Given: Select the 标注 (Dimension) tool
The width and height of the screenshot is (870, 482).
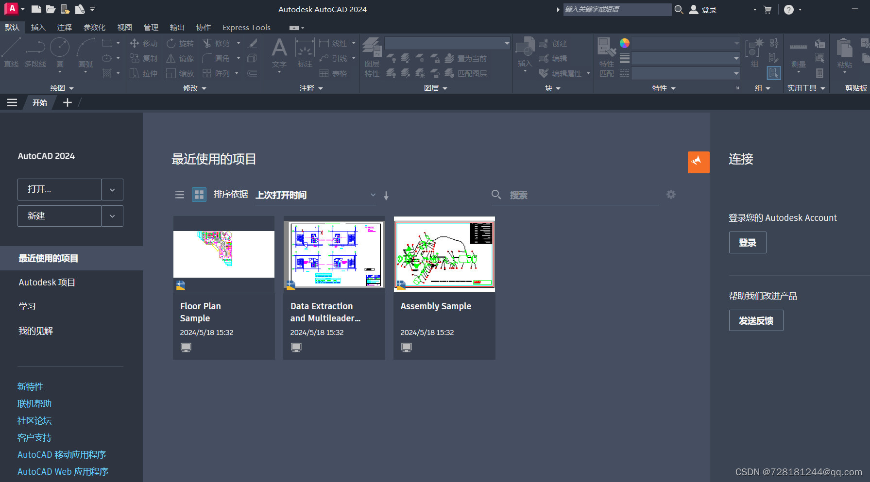Looking at the screenshot, I should [x=305, y=52].
